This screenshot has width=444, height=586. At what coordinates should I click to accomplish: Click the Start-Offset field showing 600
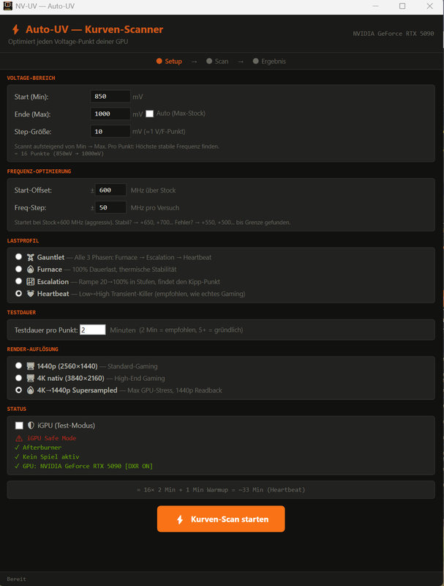(110, 190)
